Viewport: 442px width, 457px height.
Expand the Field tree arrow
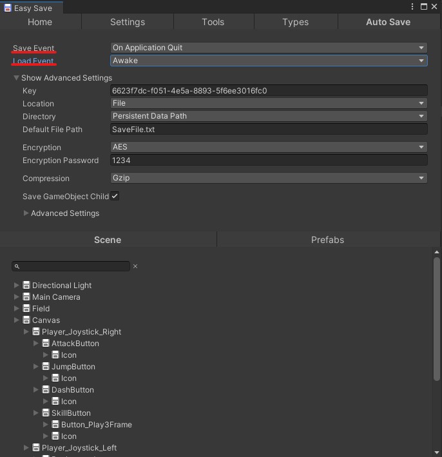pyautogui.click(x=16, y=308)
